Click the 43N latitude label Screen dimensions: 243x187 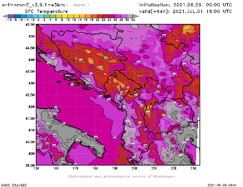point(31,83)
